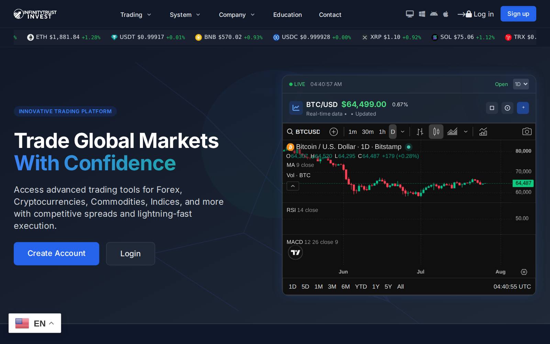Open the Trading menu
The height and width of the screenshot is (344, 550).
pyautogui.click(x=136, y=15)
